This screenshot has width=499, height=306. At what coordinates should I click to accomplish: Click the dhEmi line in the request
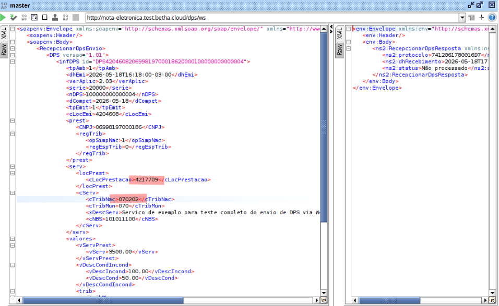132,75
